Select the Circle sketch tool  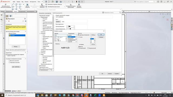pos(16,4)
